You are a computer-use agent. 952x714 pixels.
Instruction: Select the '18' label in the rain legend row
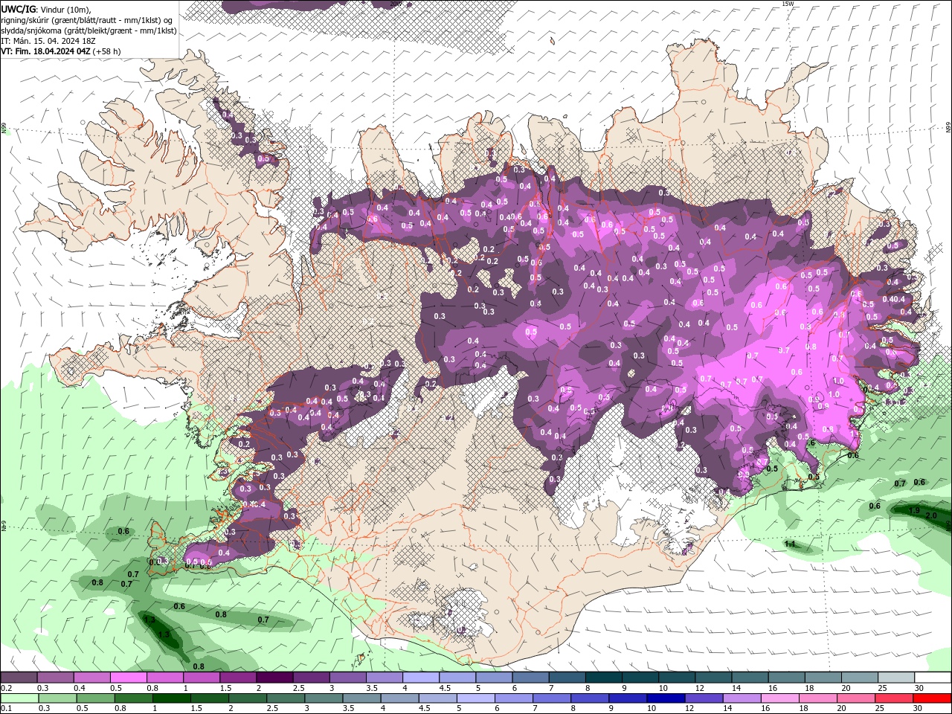tap(805, 709)
